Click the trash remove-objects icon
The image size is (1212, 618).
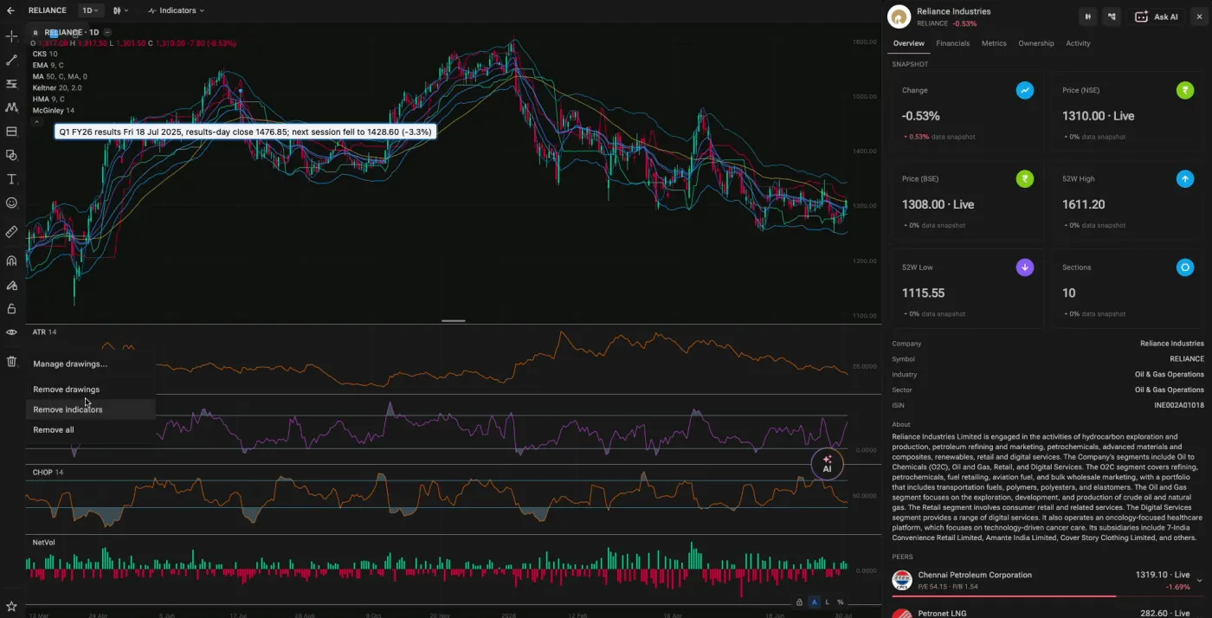(11, 362)
